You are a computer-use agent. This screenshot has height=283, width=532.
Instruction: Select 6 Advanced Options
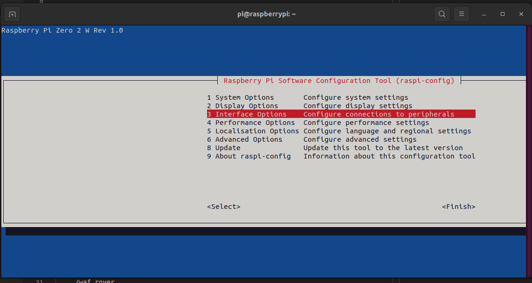(x=245, y=139)
